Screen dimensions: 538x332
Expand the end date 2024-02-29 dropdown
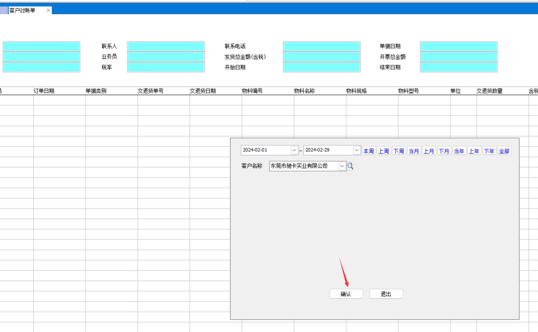(x=357, y=150)
